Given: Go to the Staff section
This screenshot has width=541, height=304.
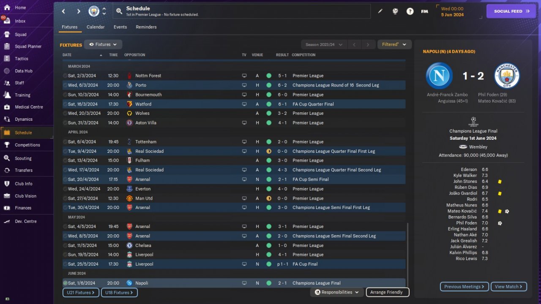Looking at the screenshot, I should click(27, 83).
